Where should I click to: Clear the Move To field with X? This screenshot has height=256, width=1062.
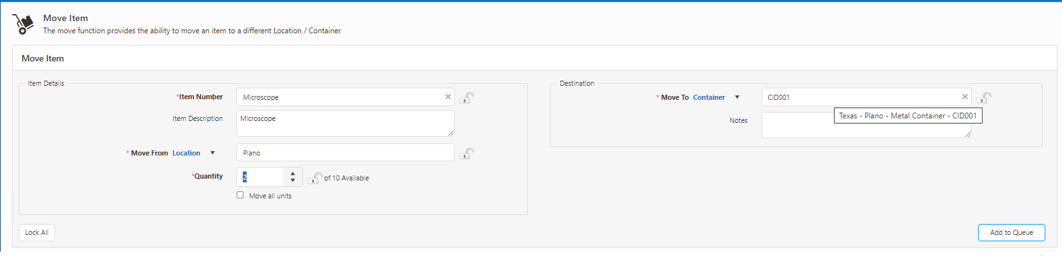point(965,97)
